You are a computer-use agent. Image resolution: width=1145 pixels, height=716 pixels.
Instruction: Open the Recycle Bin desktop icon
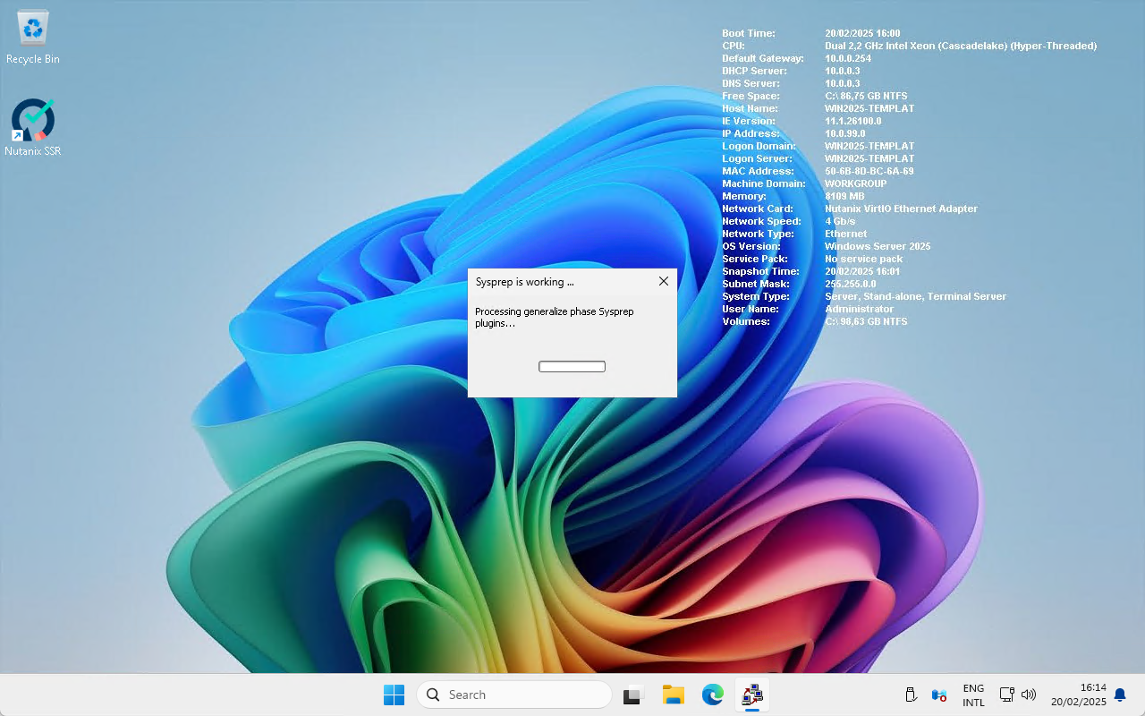33,38
